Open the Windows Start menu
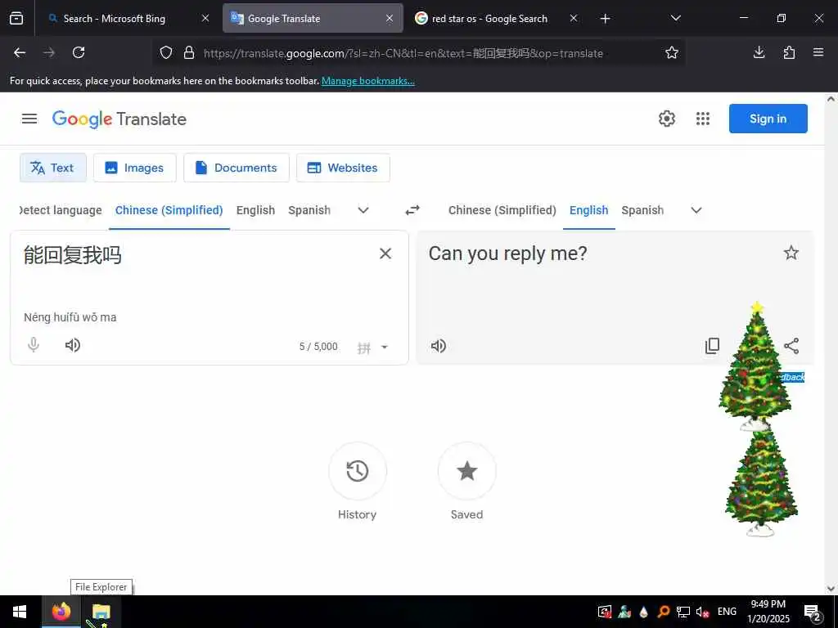The width and height of the screenshot is (838, 628). pos(20,612)
